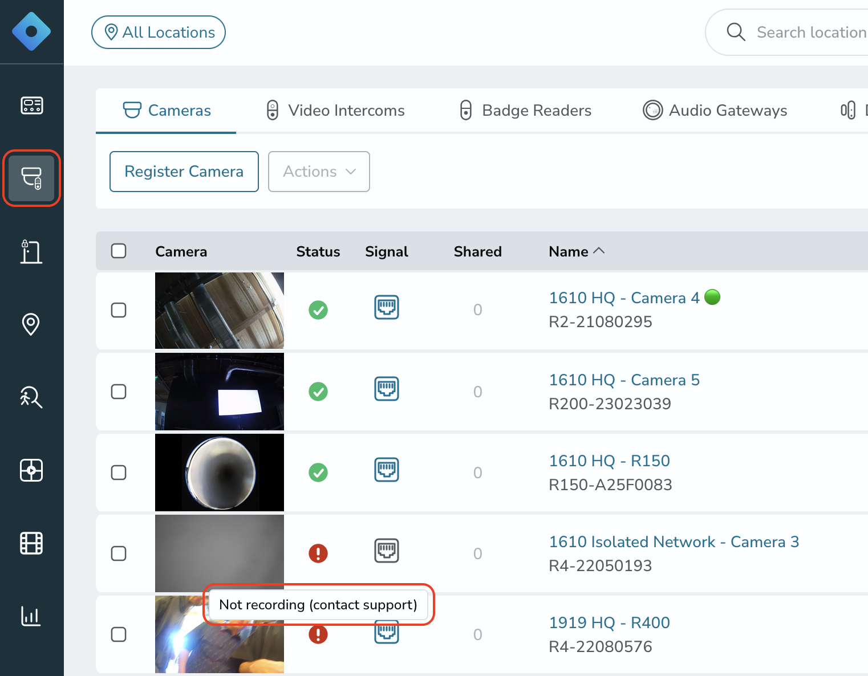
Task: Open the location pin page in the sidebar
Action: [31, 324]
